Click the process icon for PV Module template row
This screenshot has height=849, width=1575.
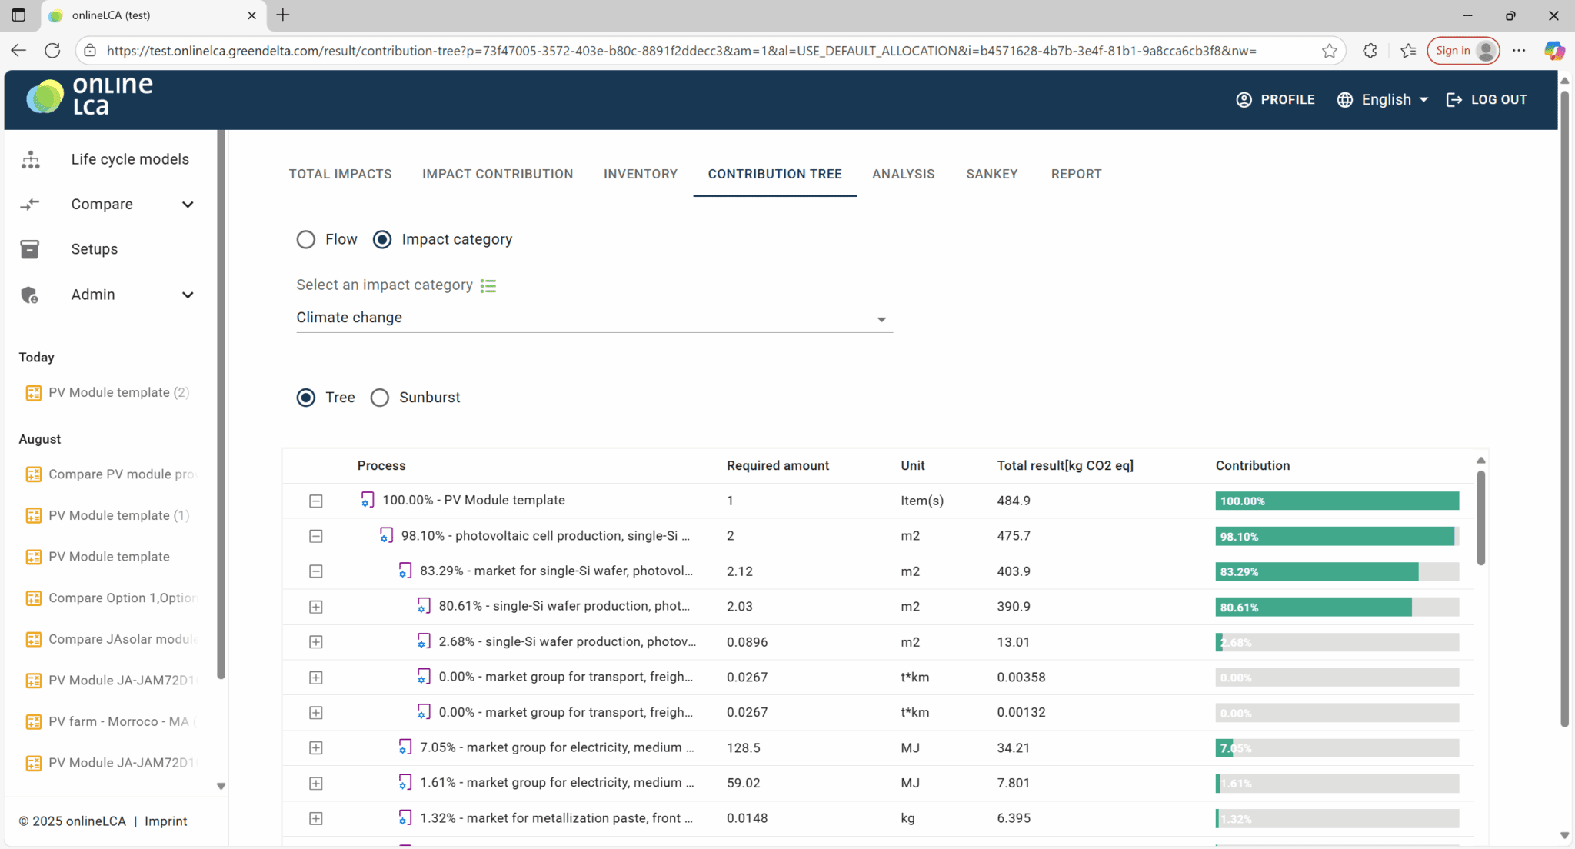(368, 500)
